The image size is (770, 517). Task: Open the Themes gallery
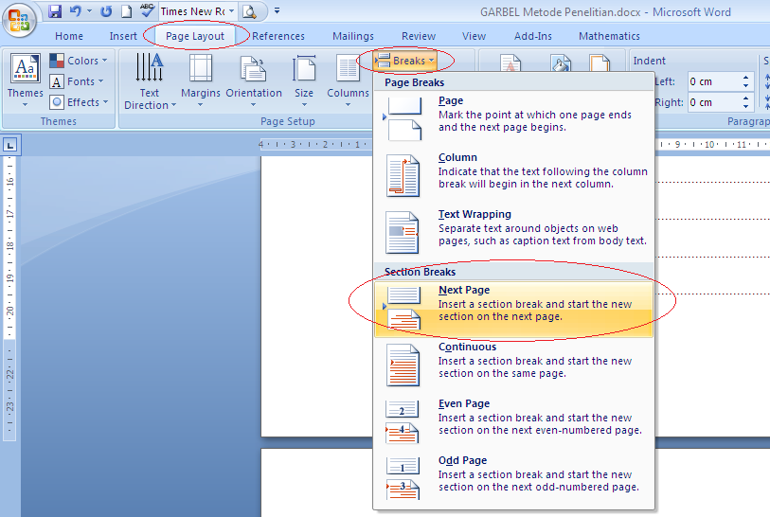tap(25, 80)
